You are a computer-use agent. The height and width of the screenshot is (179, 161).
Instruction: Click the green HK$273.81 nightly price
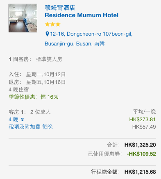[143, 120]
